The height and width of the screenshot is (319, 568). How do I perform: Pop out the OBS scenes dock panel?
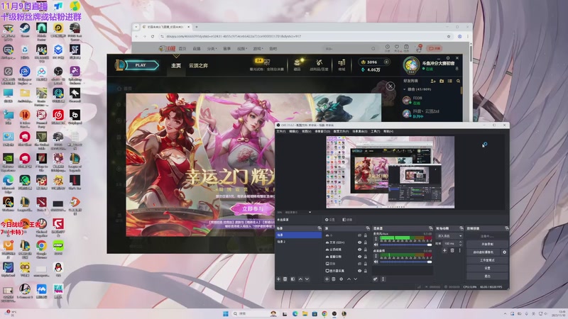point(319,228)
